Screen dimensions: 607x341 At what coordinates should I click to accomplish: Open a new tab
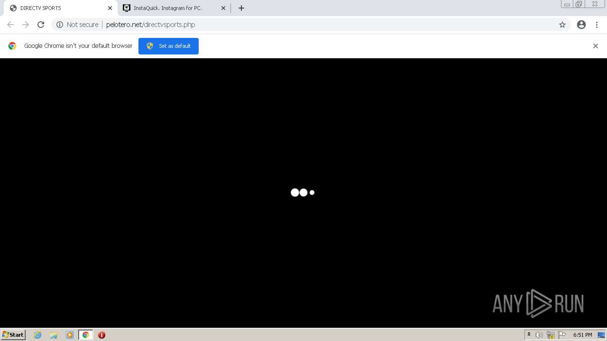241,8
